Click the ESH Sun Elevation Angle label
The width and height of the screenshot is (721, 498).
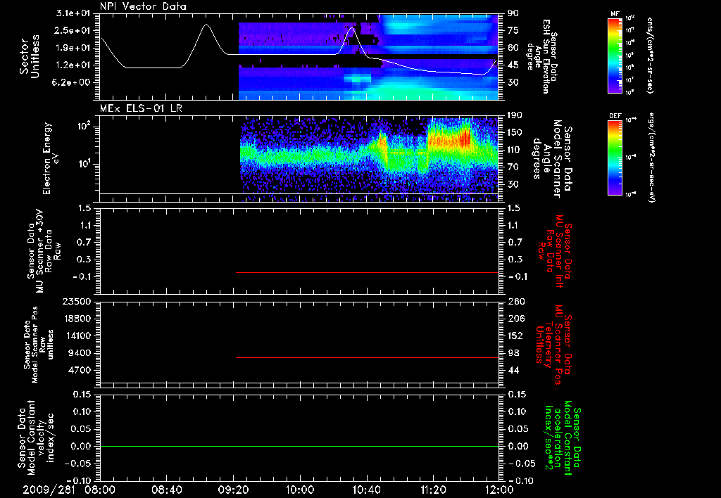tap(542, 56)
